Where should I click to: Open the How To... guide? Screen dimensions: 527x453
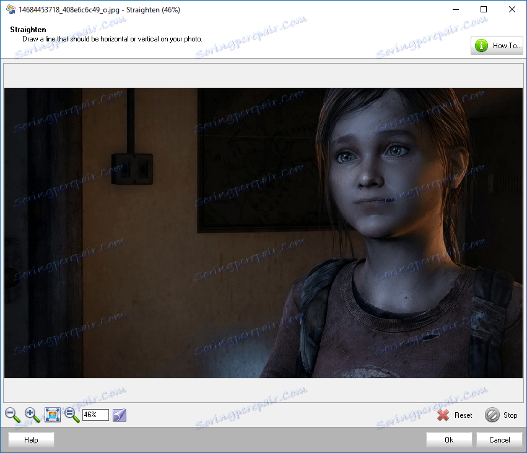click(497, 45)
